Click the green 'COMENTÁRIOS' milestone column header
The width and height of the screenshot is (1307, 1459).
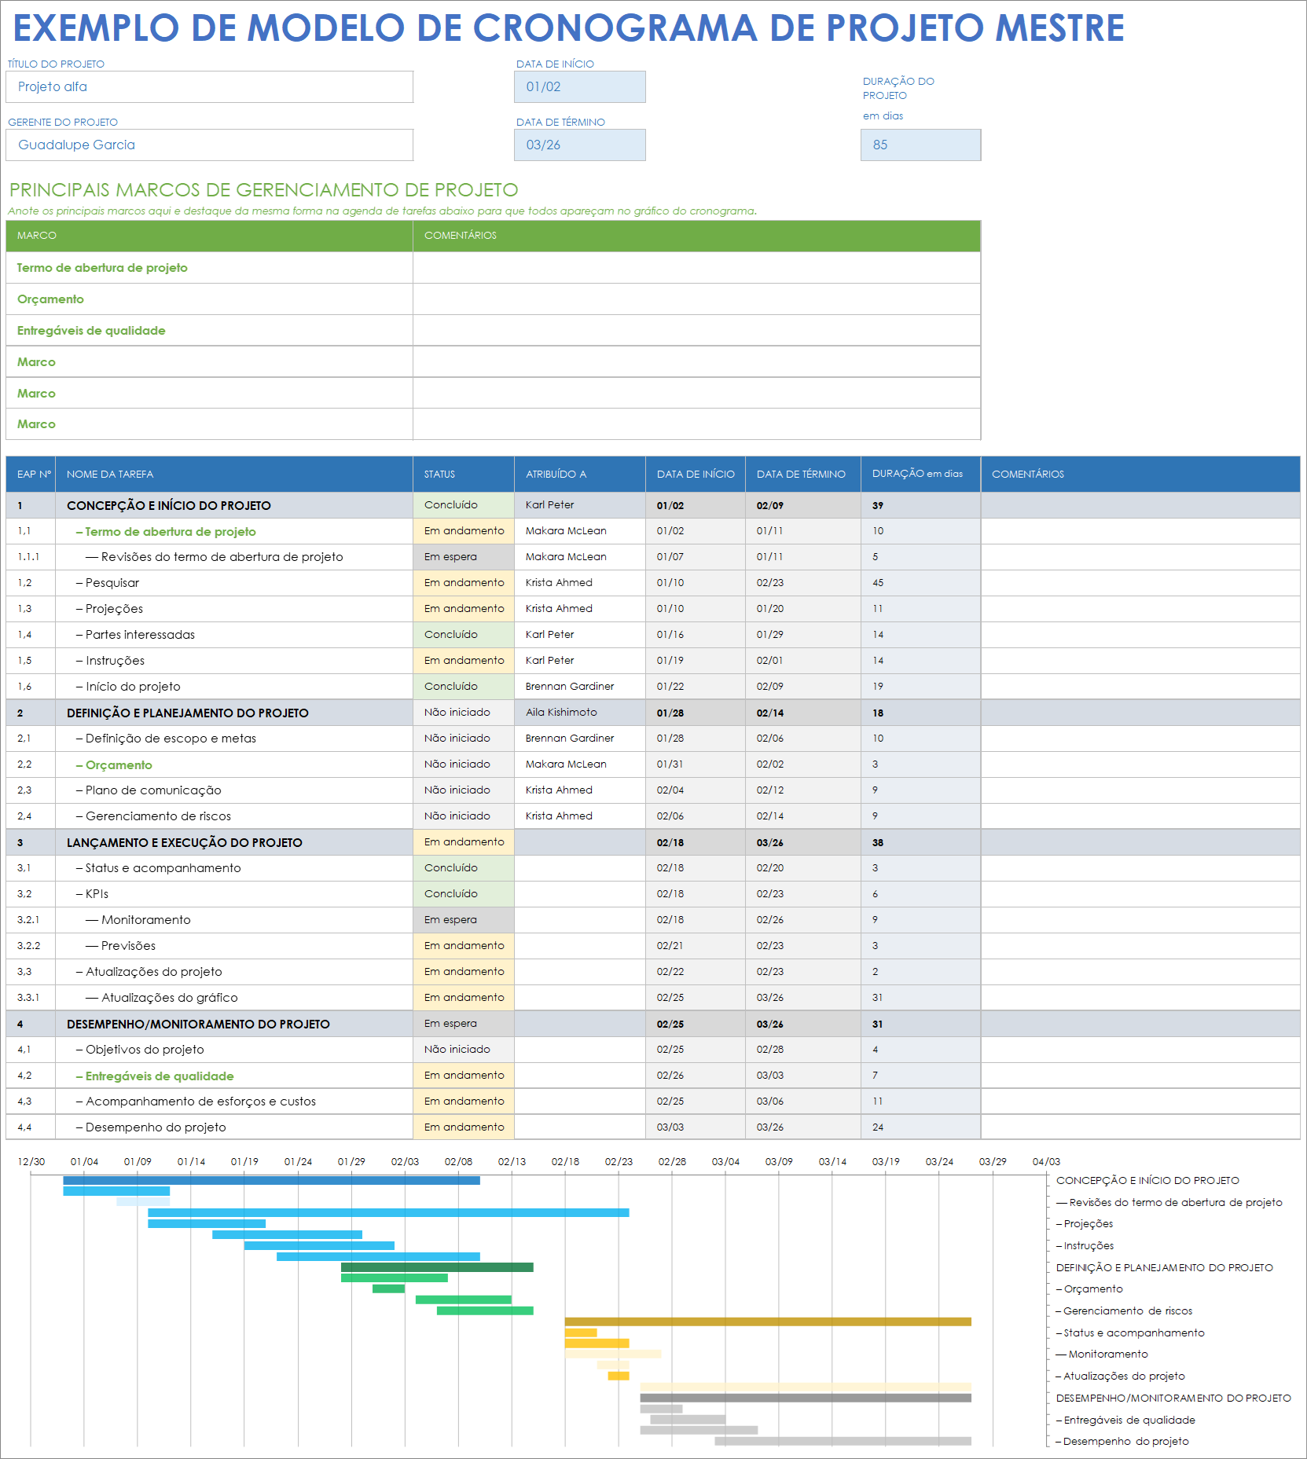point(696,236)
